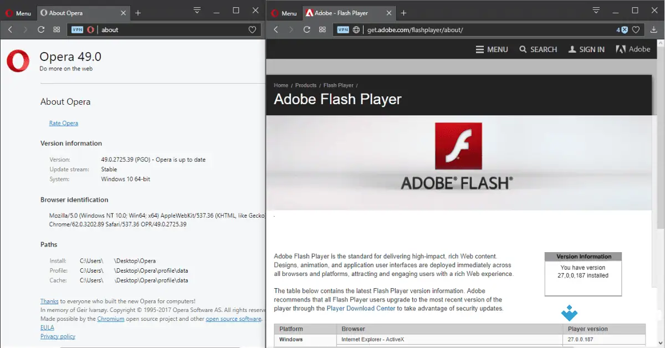Click the Rate Opera link
The width and height of the screenshot is (665, 348).
63,122
